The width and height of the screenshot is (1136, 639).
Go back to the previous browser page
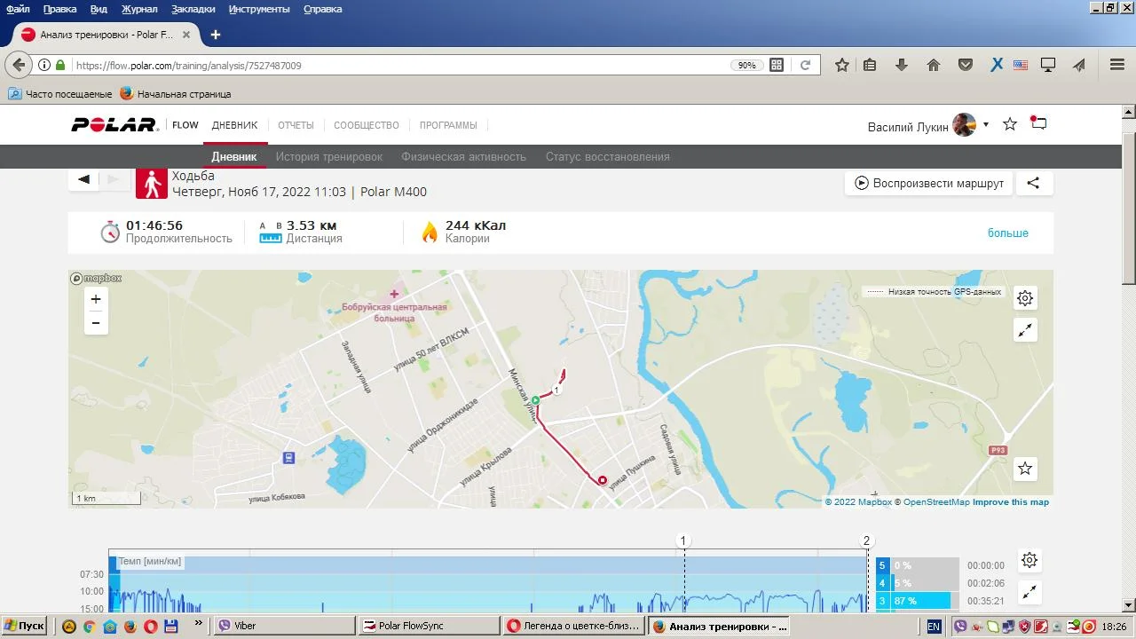tap(19, 65)
